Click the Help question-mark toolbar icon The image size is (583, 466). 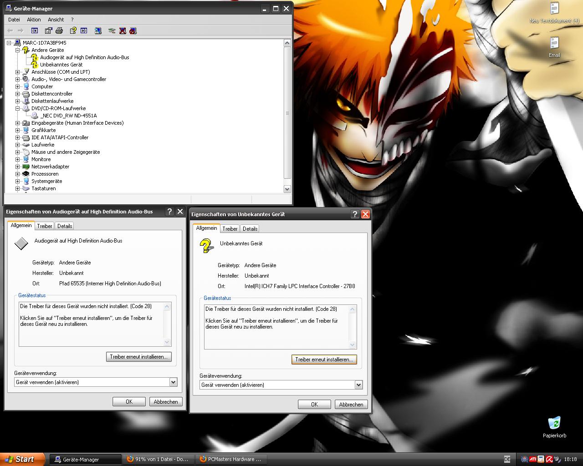point(73,30)
